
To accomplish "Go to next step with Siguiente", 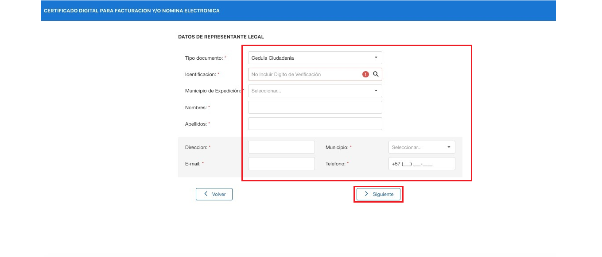I will [x=378, y=194].
